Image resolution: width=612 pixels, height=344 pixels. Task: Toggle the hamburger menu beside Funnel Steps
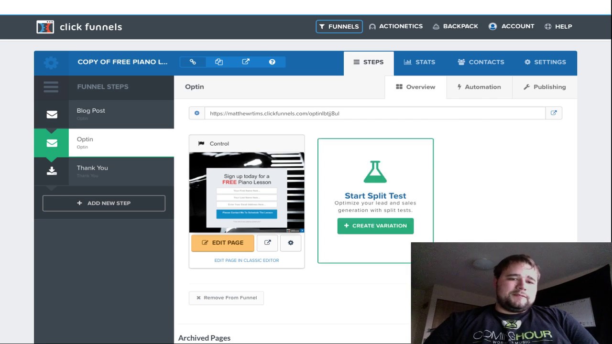click(x=51, y=87)
